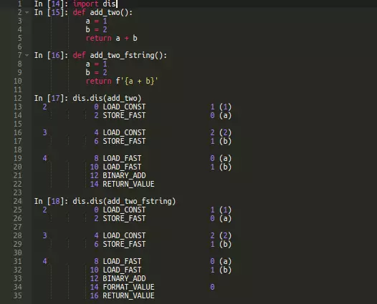
Task: Click BINARY_ADD on line 33
Action: point(124,278)
